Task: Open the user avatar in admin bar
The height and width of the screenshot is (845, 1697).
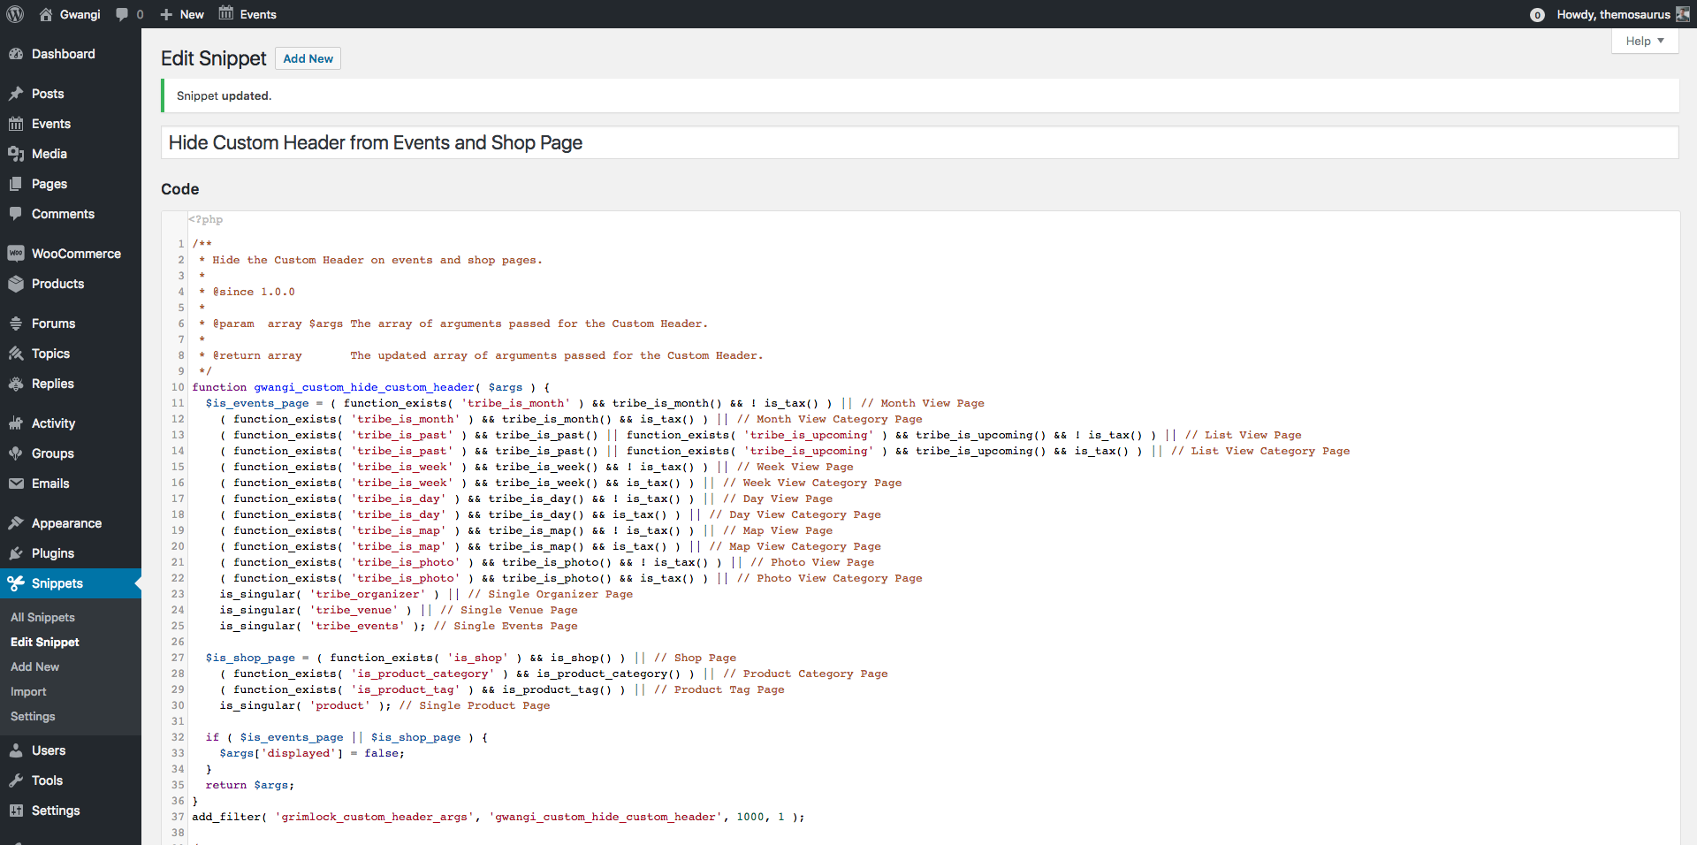Action: (1683, 14)
